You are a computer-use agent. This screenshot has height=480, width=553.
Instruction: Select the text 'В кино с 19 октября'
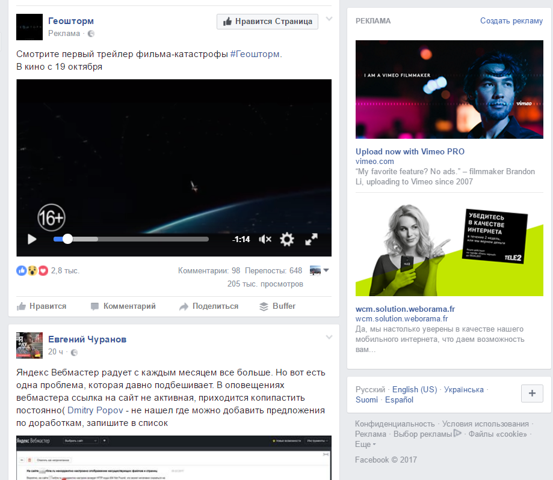pyautogui.click(x=59, y=67)
